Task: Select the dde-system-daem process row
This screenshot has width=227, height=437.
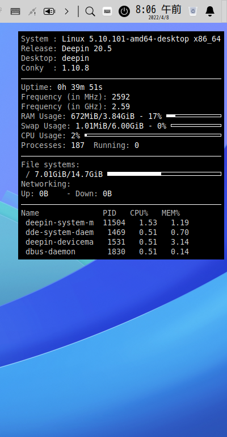Action: [107, 232]
